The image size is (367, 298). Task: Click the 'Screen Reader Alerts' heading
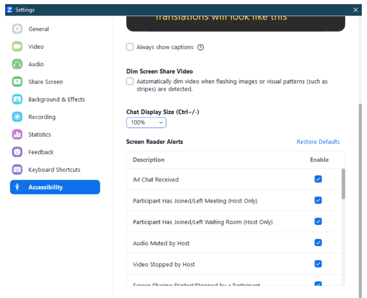click(x=154, y=142)
